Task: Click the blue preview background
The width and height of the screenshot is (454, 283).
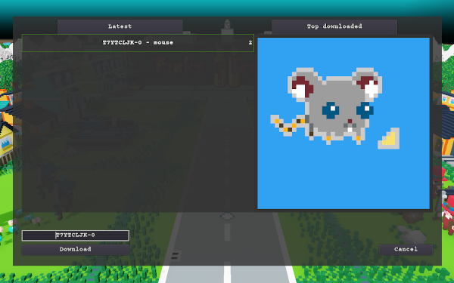Action: point(344,179)
